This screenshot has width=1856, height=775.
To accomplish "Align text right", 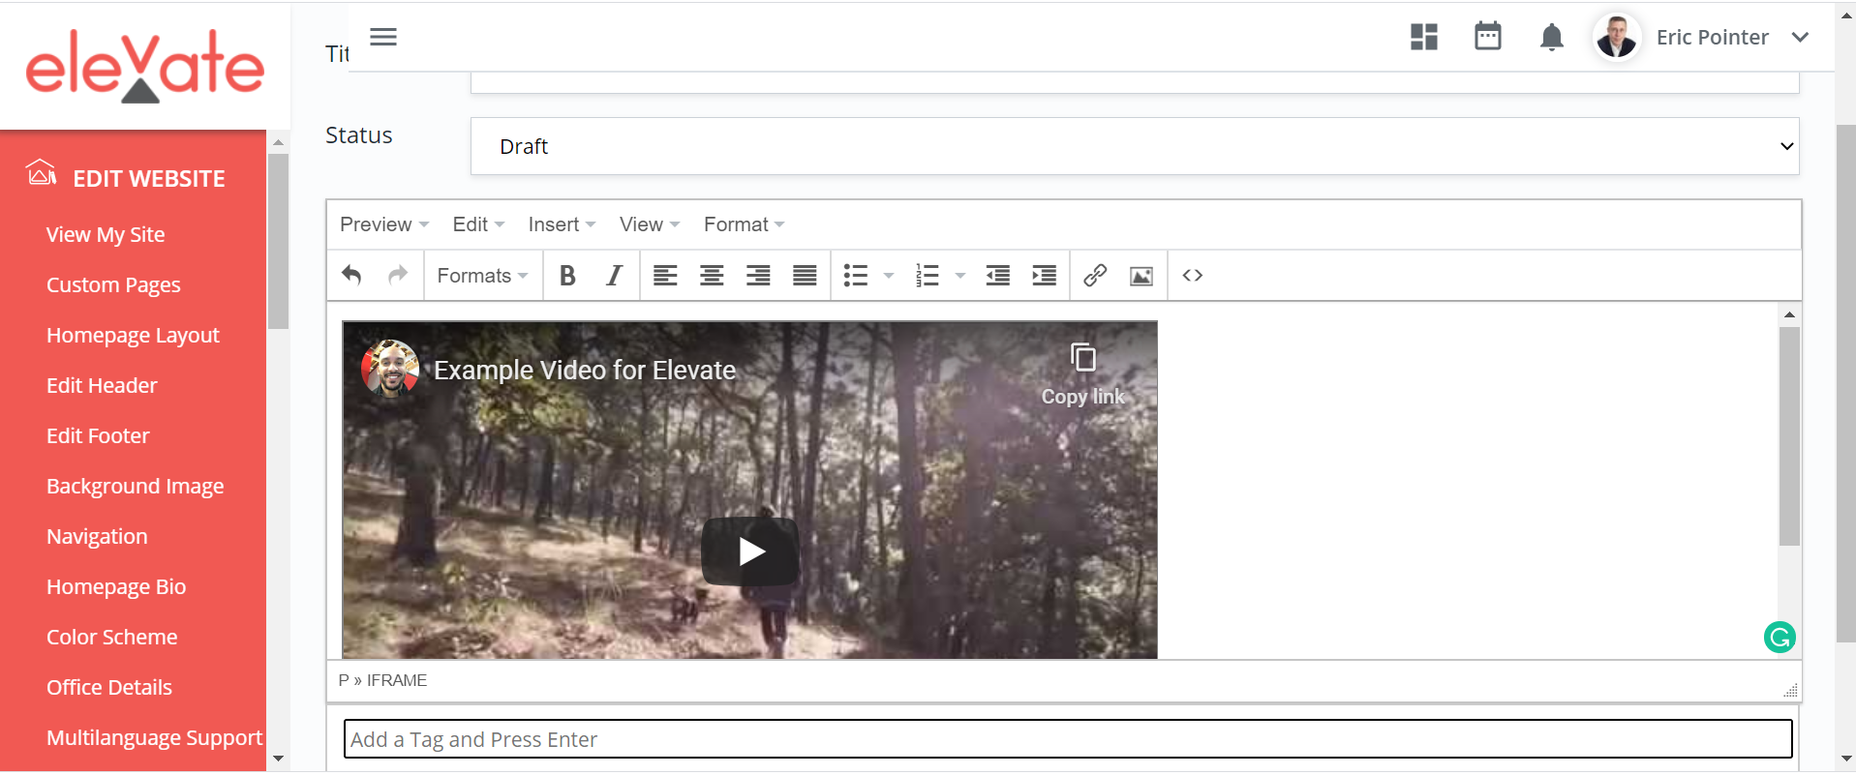I will 758,276.
